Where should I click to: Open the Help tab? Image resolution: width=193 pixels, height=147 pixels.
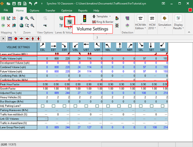point(96,10)
